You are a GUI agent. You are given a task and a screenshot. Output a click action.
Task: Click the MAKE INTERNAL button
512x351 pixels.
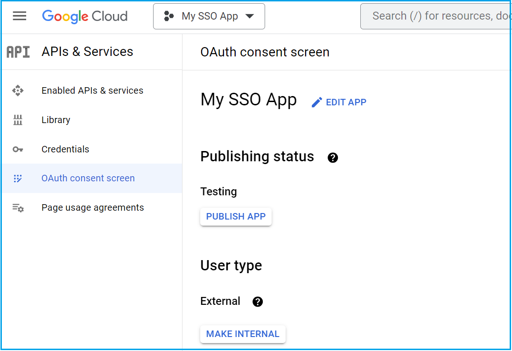(243, 334)
